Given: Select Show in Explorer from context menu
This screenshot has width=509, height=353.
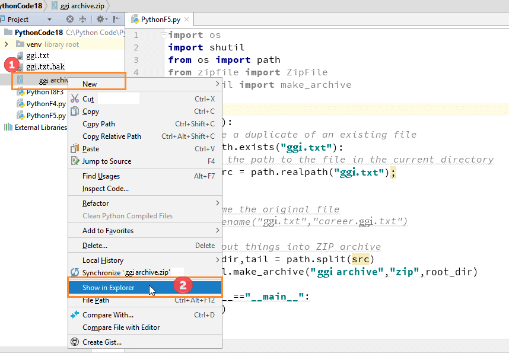Looking at the screenshot, I should coord(108,288).
